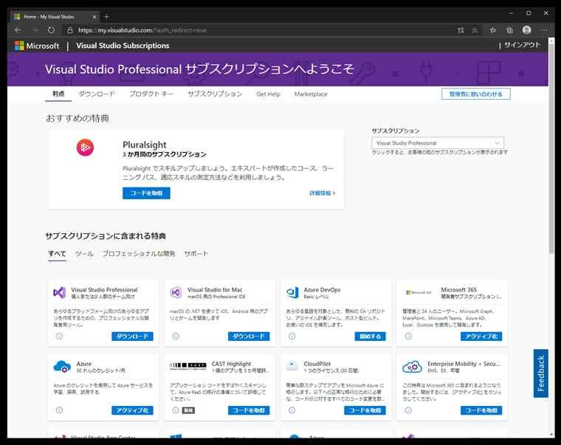
Task: Select the すべて benefits filter
Action: 58,254
